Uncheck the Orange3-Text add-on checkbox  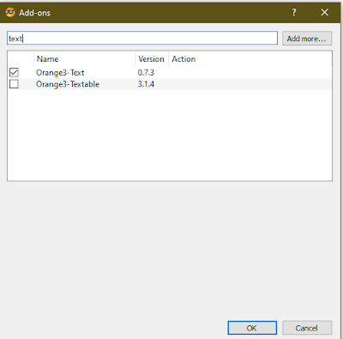(14, 72)
